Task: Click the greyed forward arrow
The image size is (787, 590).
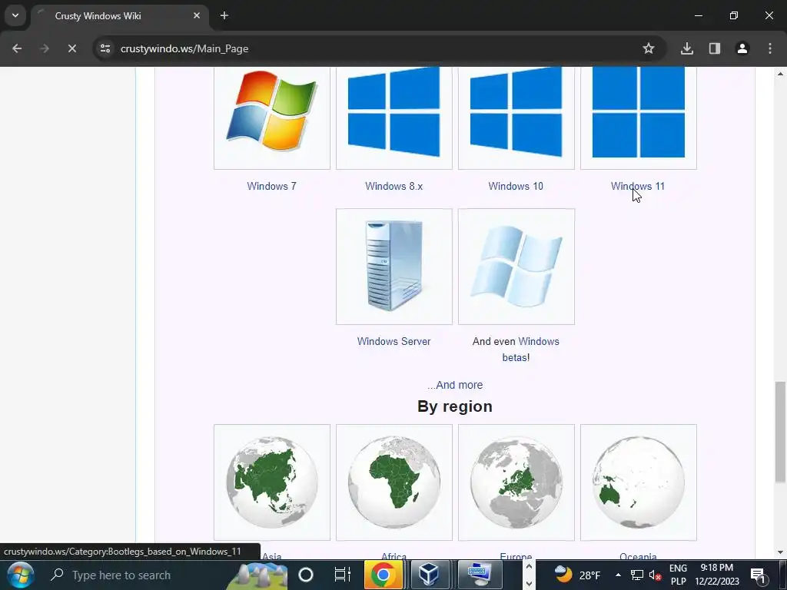Action: coord(45,48)
